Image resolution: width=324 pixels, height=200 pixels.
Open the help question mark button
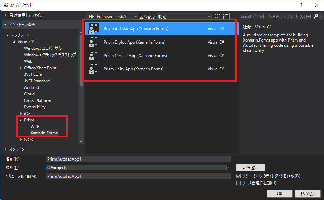pos(301,5)
